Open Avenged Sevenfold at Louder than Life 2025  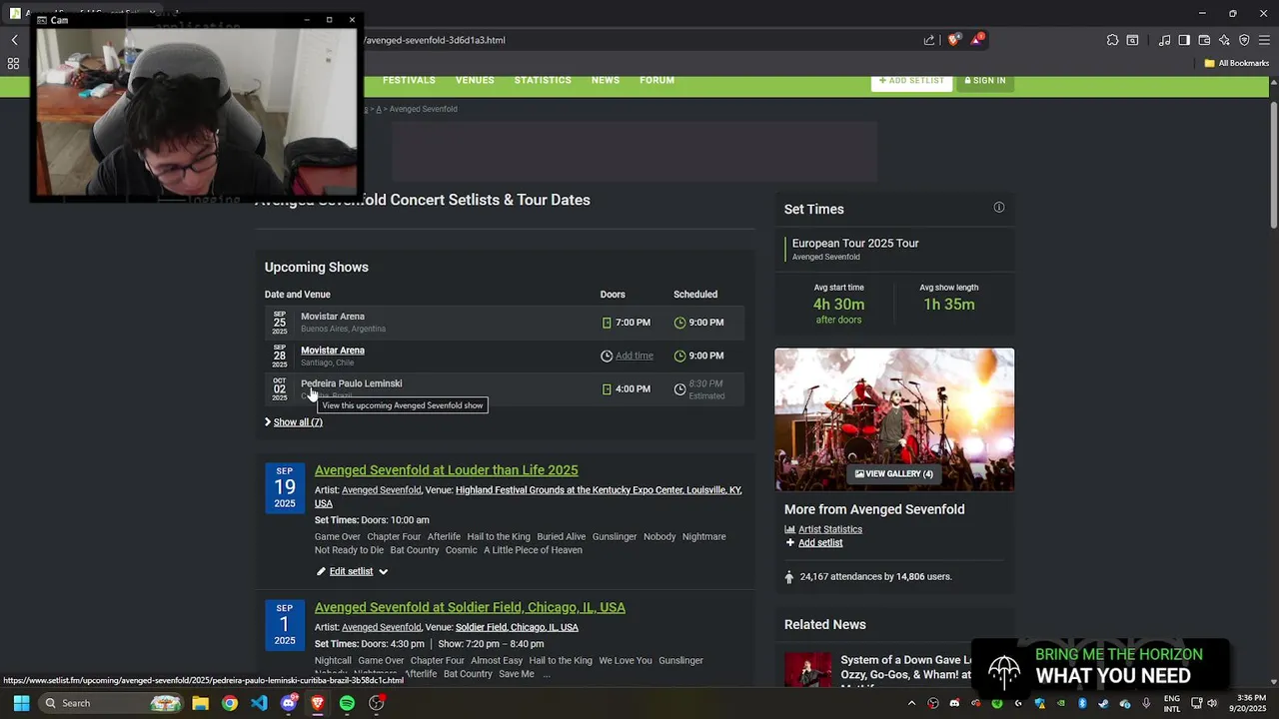446,470
